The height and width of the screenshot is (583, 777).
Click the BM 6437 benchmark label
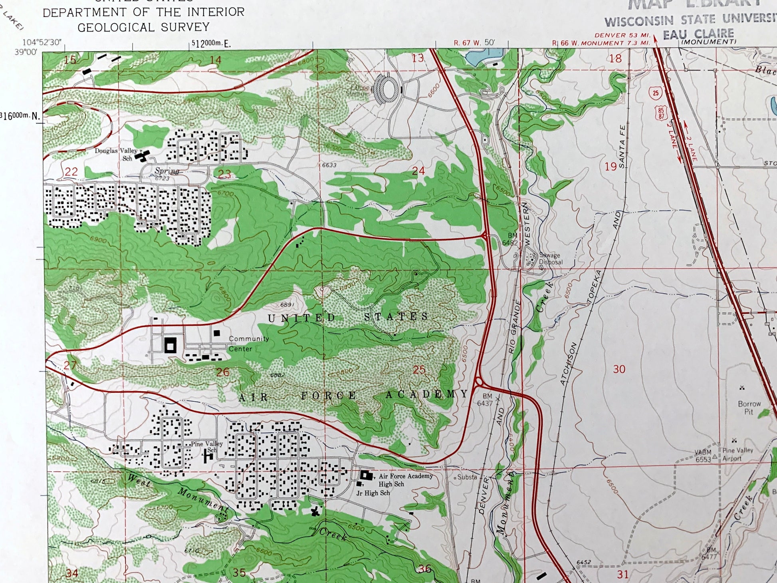click(x=486, y=400)
